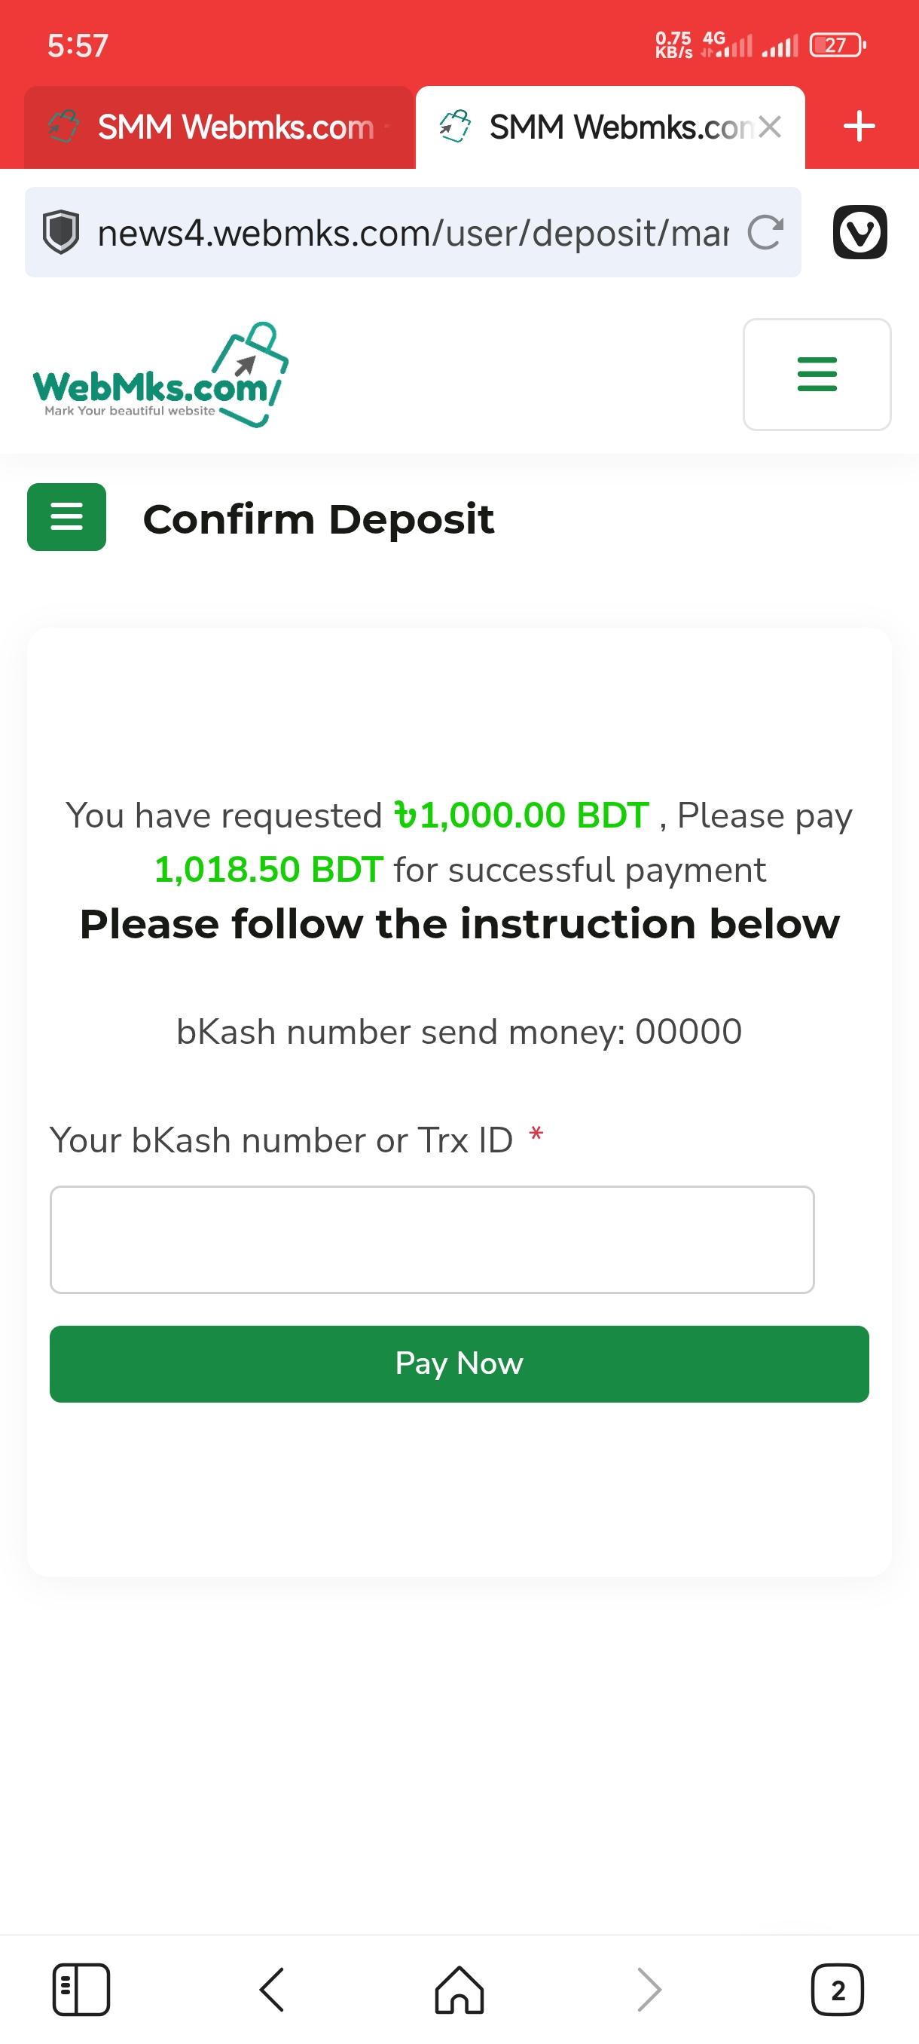
Task: Open the tab switcher showing 2 tabs
Action: tap(838, 1989)
